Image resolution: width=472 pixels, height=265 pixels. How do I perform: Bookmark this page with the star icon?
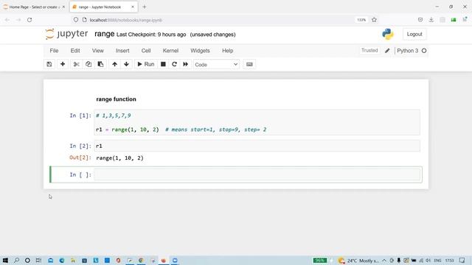pos(374,20)
